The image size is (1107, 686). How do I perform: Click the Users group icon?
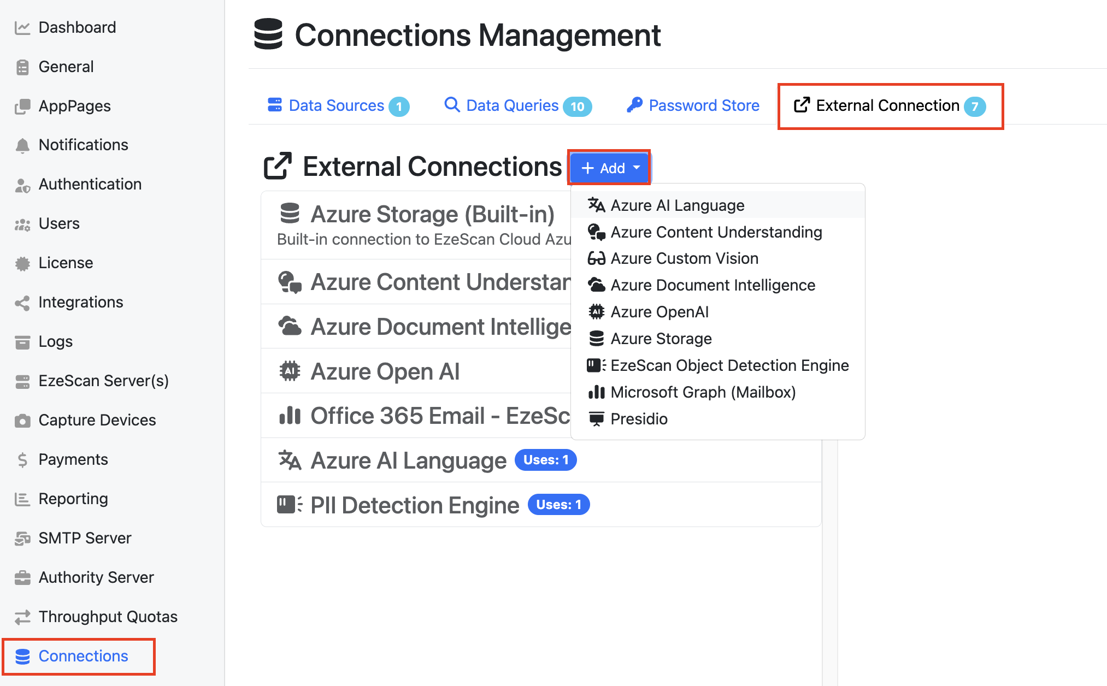(22, 224)
